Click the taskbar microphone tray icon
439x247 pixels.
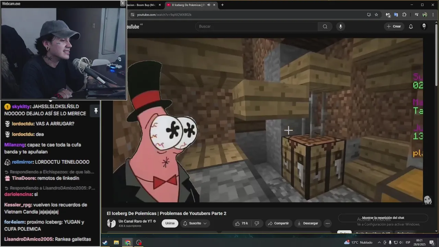390,243
